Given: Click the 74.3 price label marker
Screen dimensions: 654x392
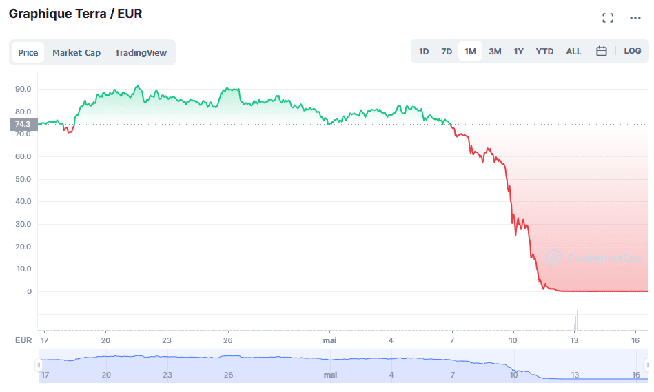Looking at the screenshot, I should coord(23,124).
